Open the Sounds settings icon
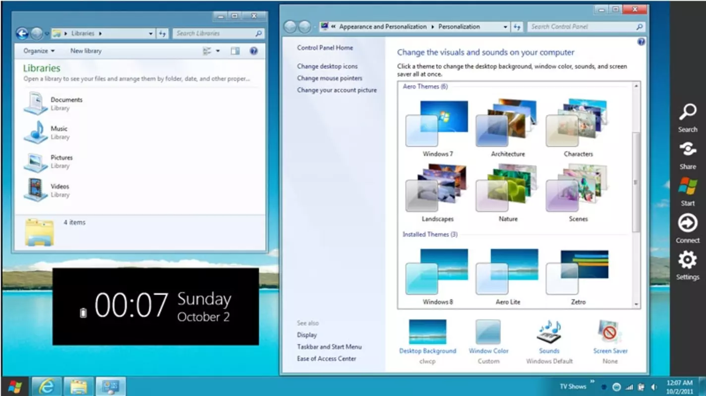 549,332
